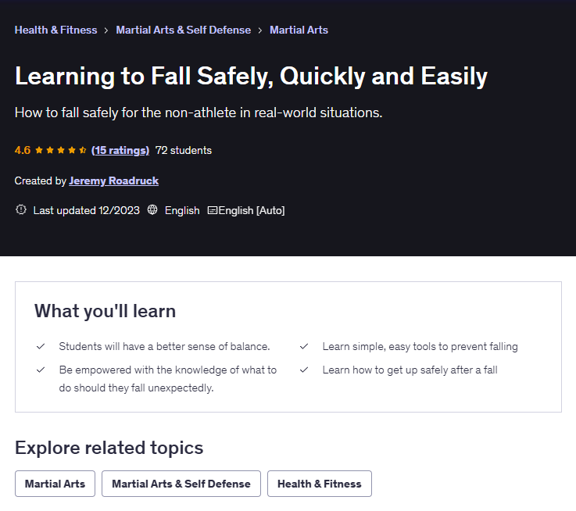The width and height of the screenshot is (576, 511).
Task: Click checkmark beside 'Learn simple, easy tools'
Action: pos(304,346)
